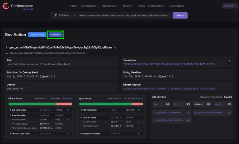The width and height of the screenshot is (239, 144).
Task: Click the DReps Votes progress bar
Action: [x=40, y=104]
